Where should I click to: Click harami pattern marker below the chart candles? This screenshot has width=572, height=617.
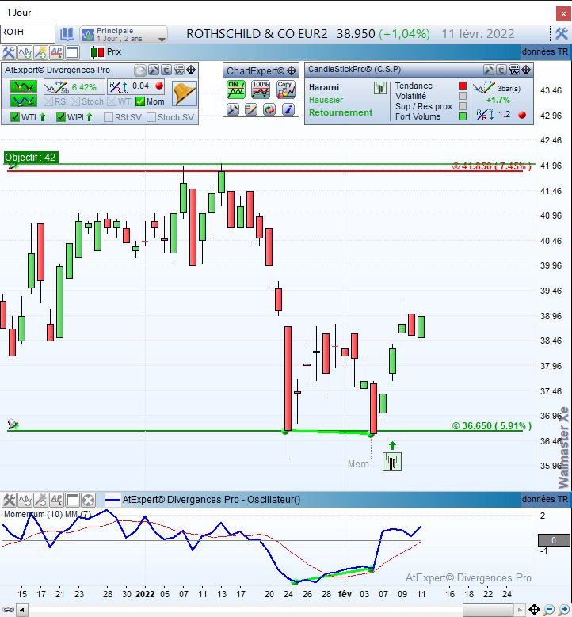click(x=392, y=462)
